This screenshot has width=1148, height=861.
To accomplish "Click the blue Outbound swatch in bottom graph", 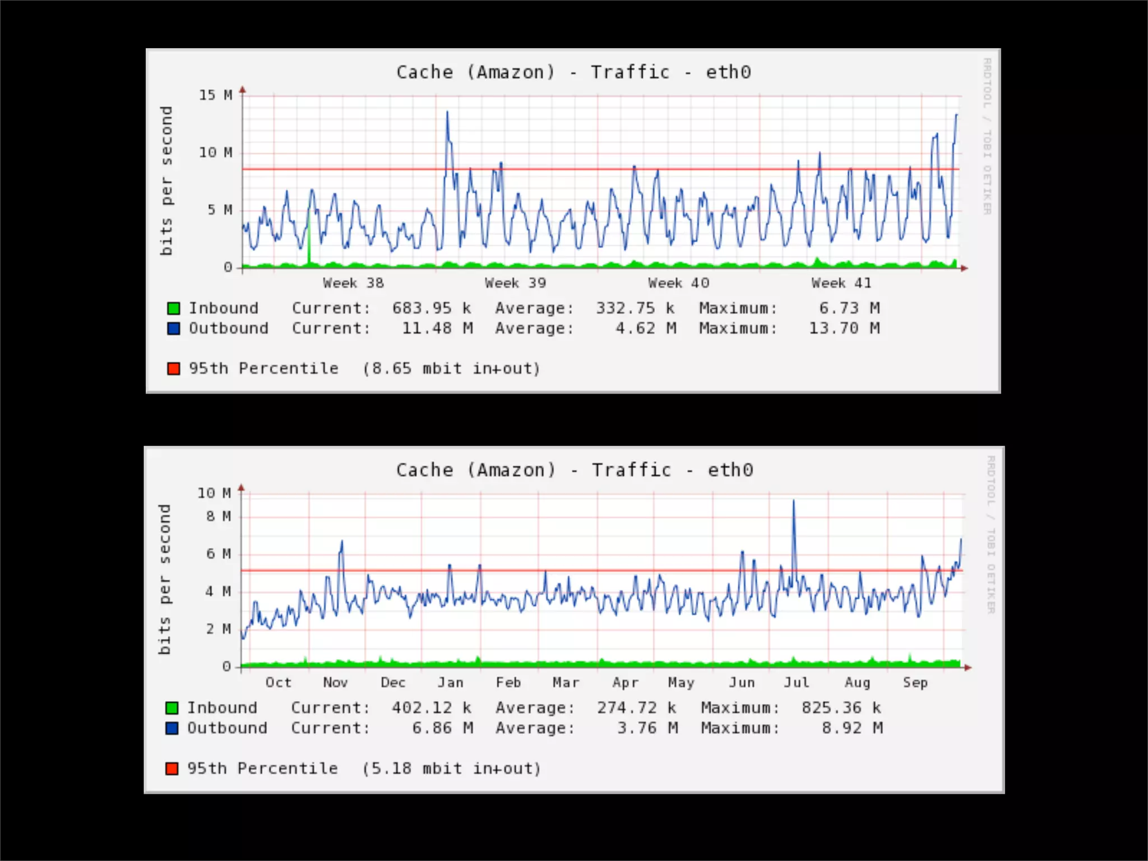I will (172, 728).
